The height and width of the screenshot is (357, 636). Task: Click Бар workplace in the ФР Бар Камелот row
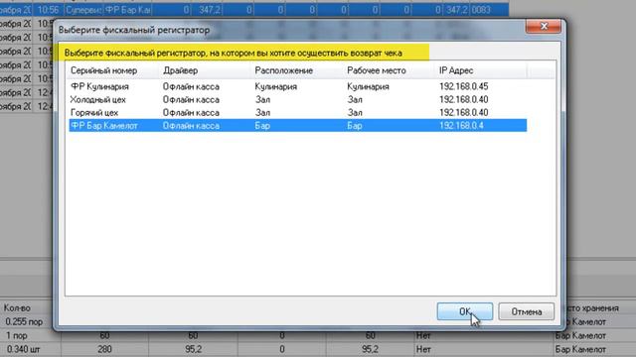pos(355,126)
